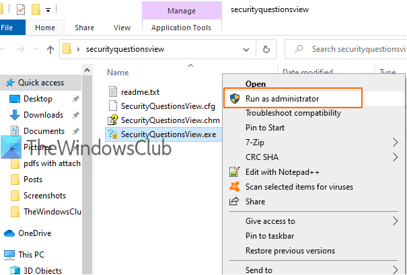Click the OneDrive cloud icon

pyautogui.click(x=9, y=233)
